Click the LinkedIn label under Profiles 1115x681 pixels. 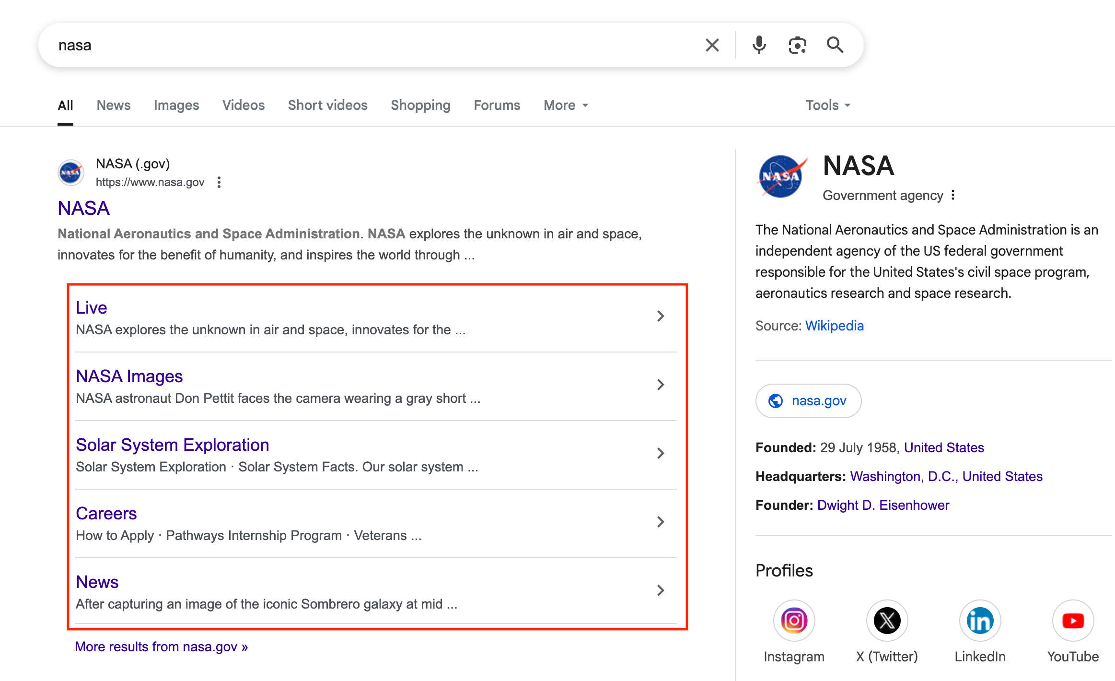pos(980,657)
